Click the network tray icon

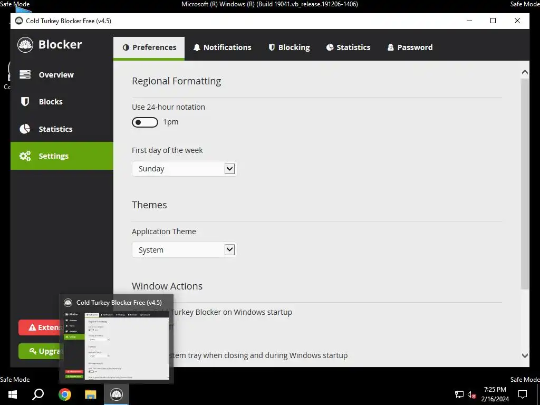tap(459, 394)
